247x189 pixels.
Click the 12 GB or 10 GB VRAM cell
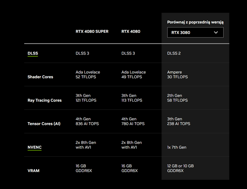point(180,168)
